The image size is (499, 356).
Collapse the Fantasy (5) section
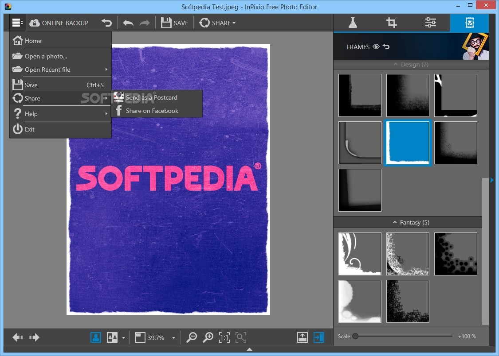(411, 222)
